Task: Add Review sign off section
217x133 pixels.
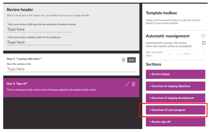Action: coord(175,122)
